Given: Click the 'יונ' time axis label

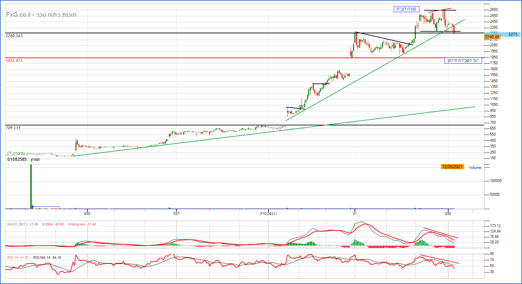Looking at the screenshot, I should pos(355,214).
